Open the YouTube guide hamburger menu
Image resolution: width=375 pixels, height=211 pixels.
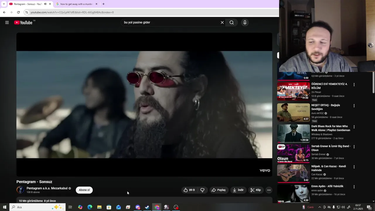7,23
